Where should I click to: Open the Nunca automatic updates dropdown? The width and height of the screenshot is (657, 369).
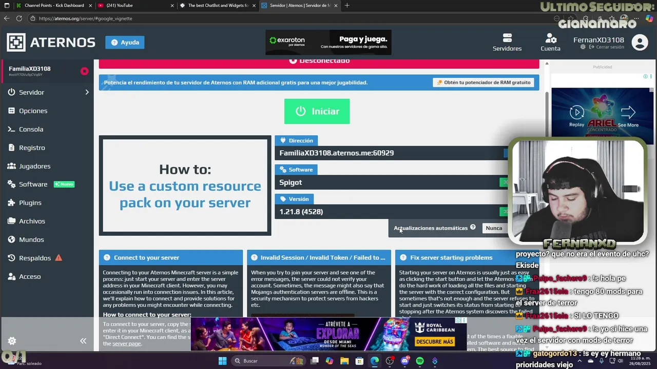click(x=495, y=228)
